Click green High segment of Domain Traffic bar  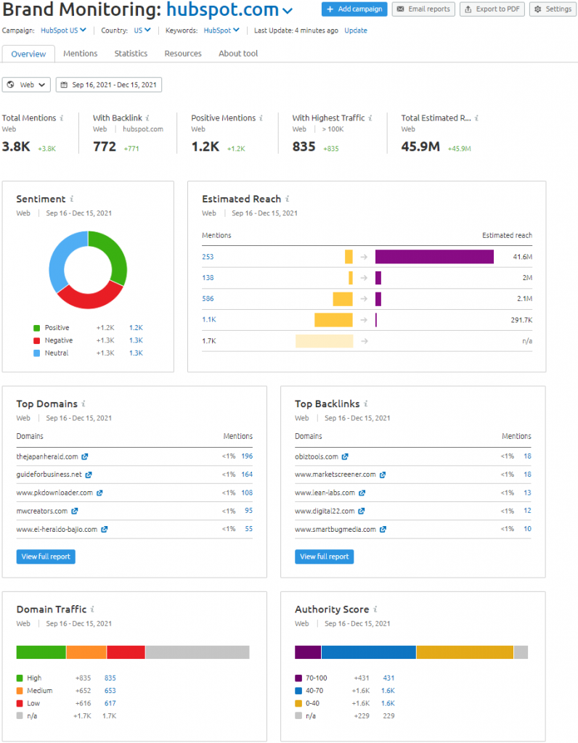pos(41,652)
